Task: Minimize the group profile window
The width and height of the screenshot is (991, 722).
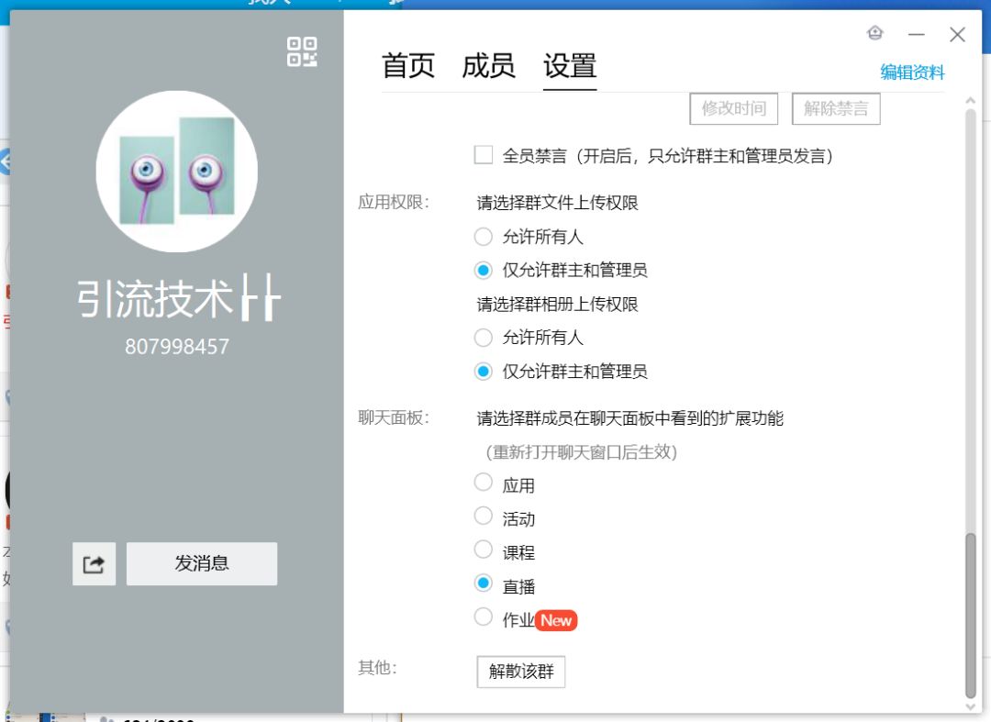Action: (917, 34)
